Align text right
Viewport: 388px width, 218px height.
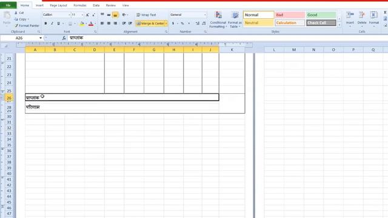(115, 23)
